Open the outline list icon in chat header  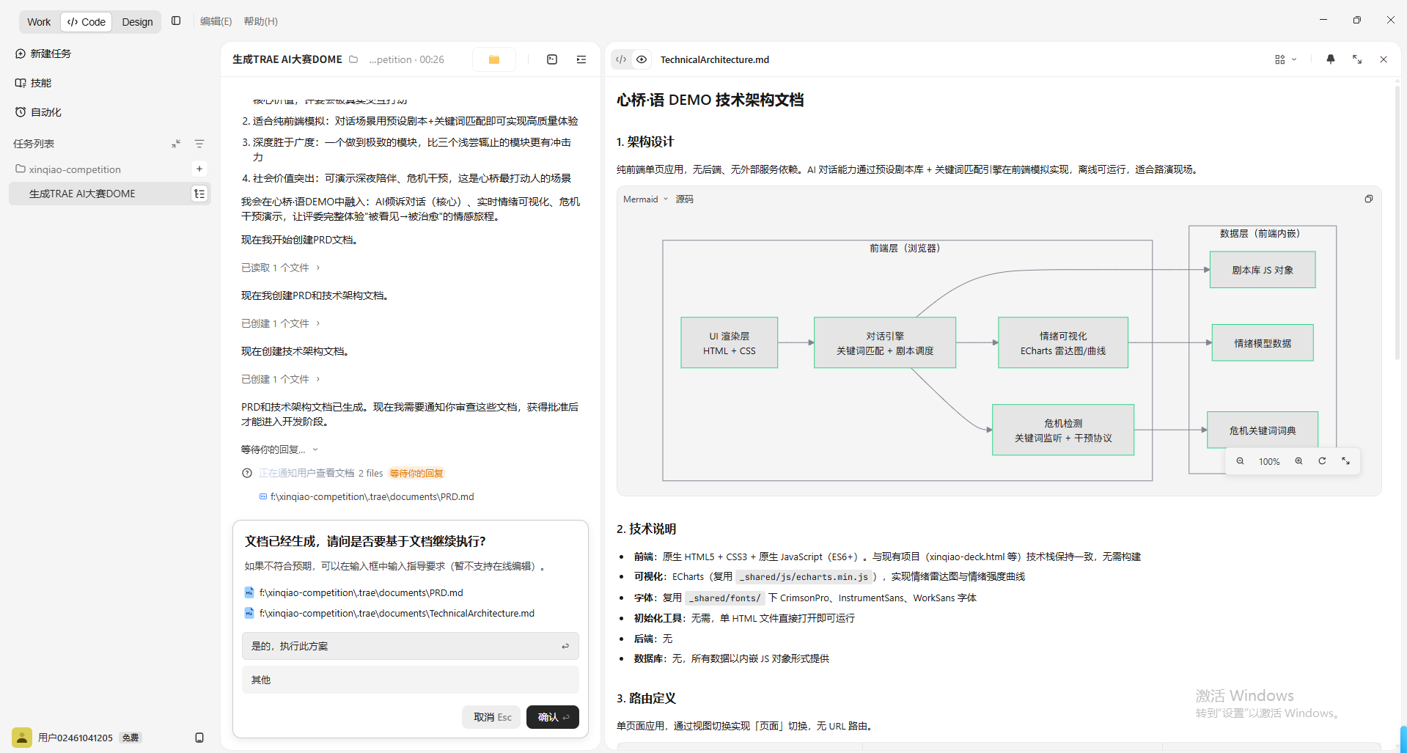[581, 59]
